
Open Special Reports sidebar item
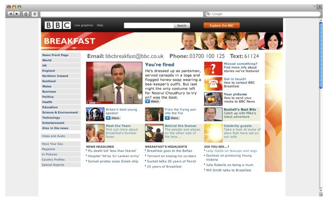[x=61, y=165]
